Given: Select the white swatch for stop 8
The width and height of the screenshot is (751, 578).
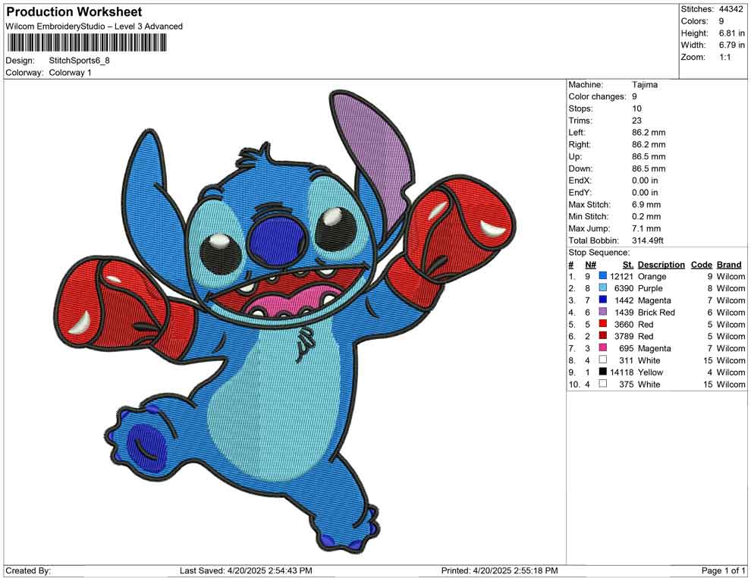Looking at the screenshot, I should [x=602, y=360].
